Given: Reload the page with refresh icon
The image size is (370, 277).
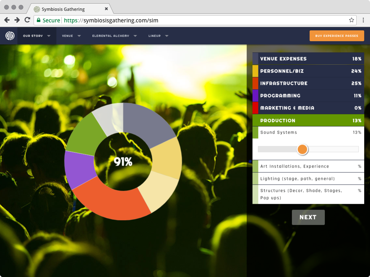Looking at the screenshot, I should pos(27,20).
